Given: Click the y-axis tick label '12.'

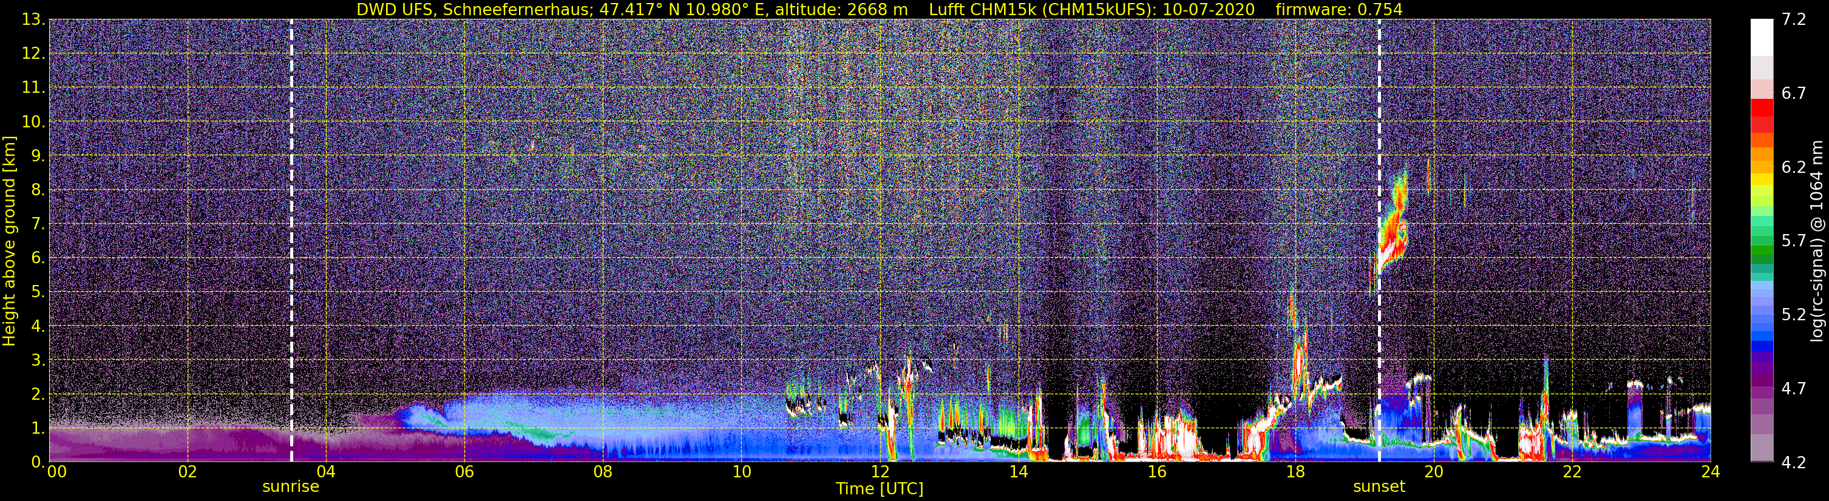Looking at the screenshot, I should pyautogui.click(x=33, y=54).
